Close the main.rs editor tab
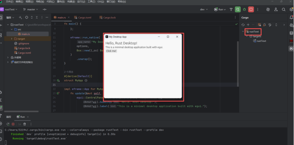Image resolution: width=294 pixels, height=145 pixels. (x=69, y=17)
